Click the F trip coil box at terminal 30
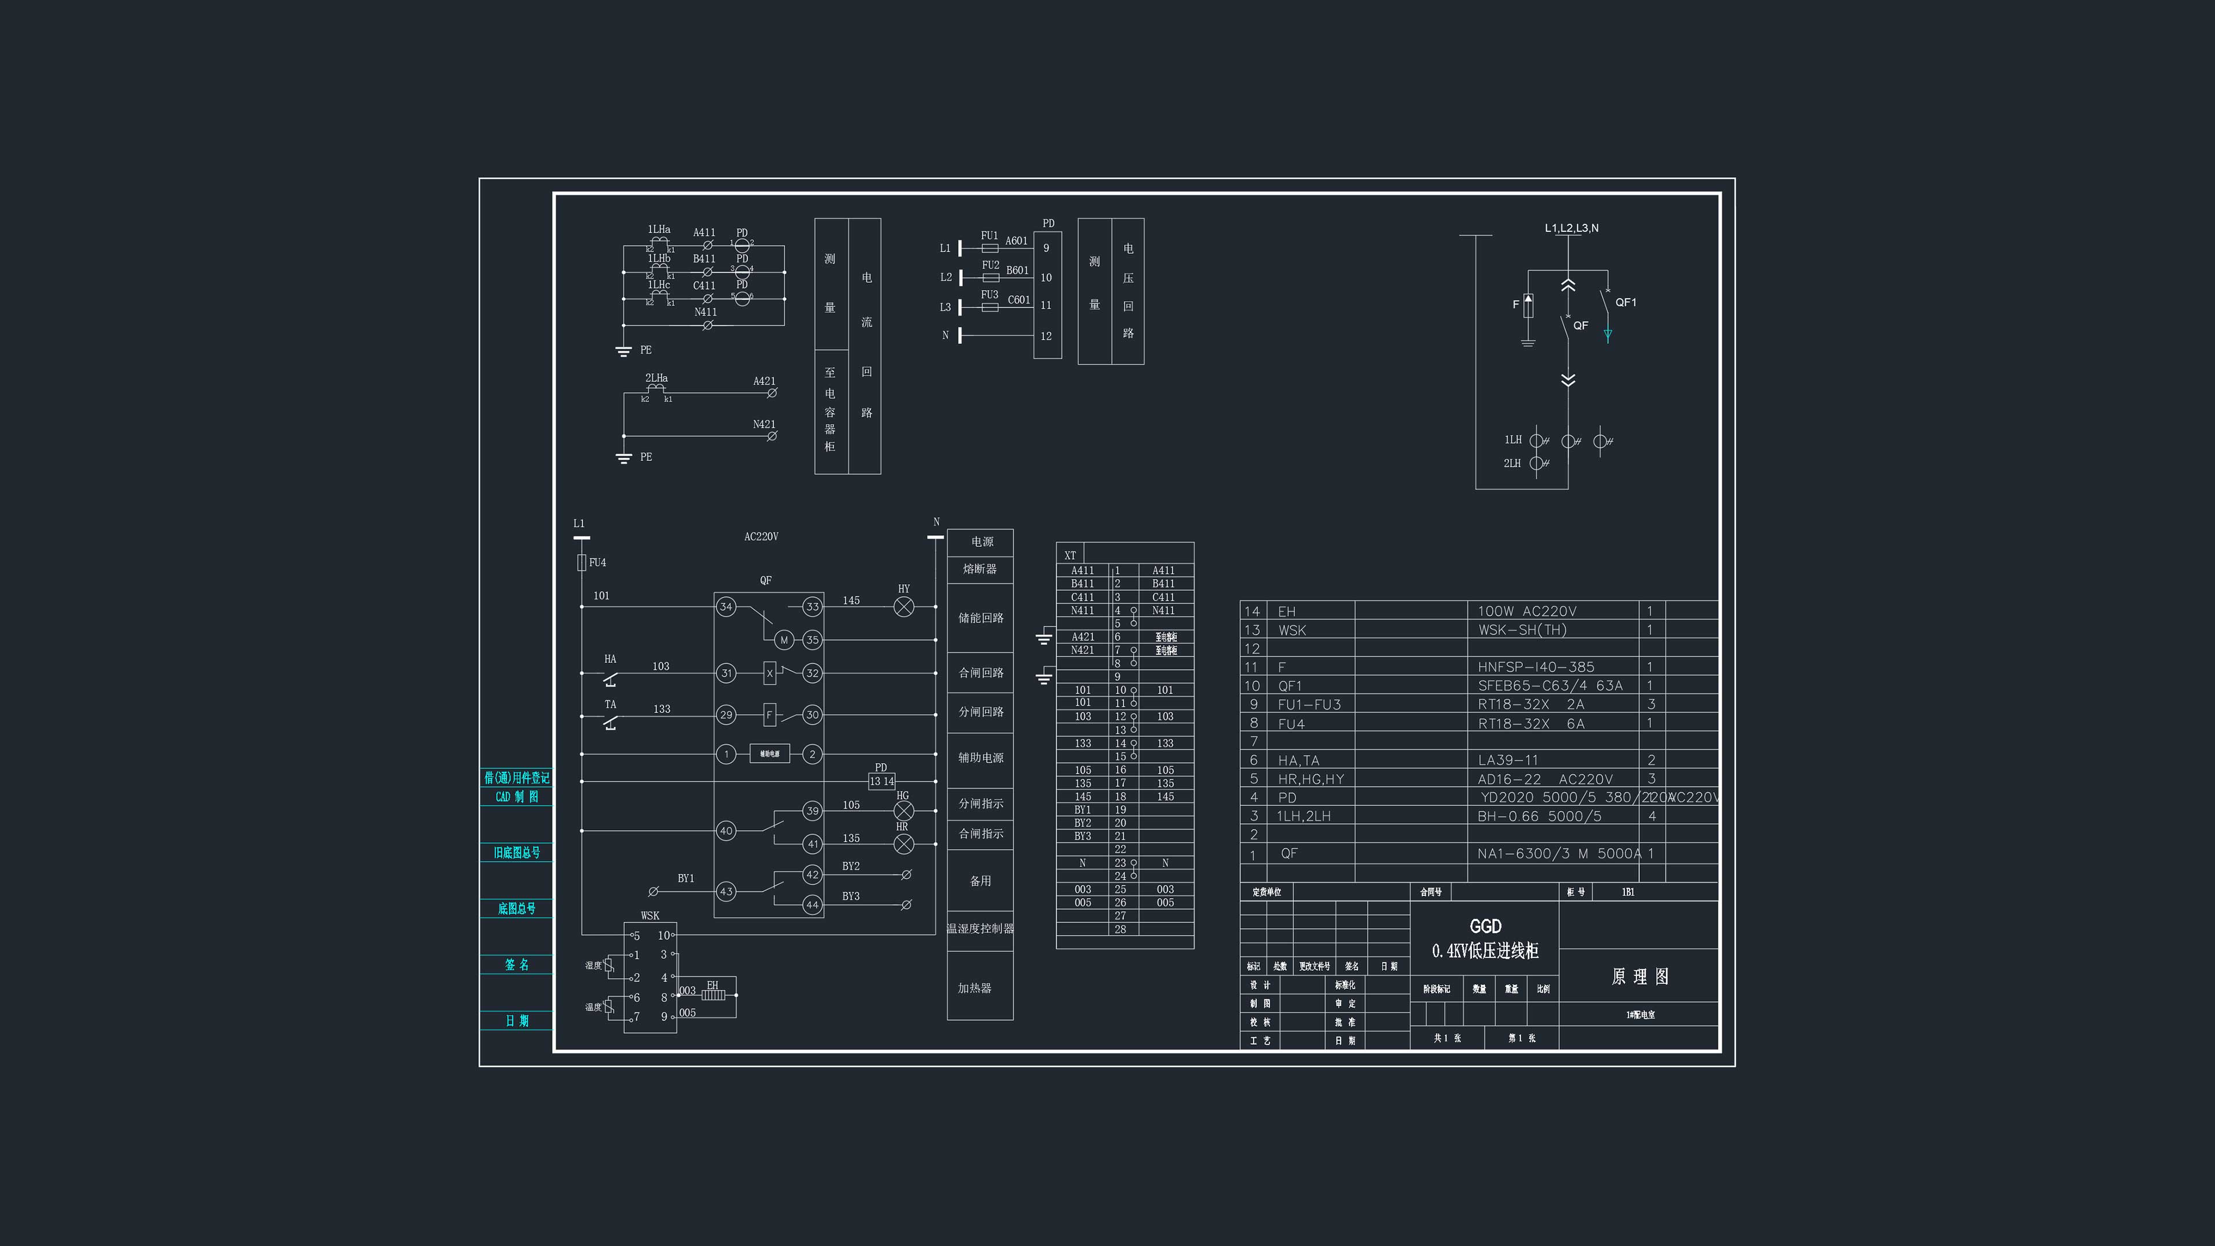 click(769, 715)
